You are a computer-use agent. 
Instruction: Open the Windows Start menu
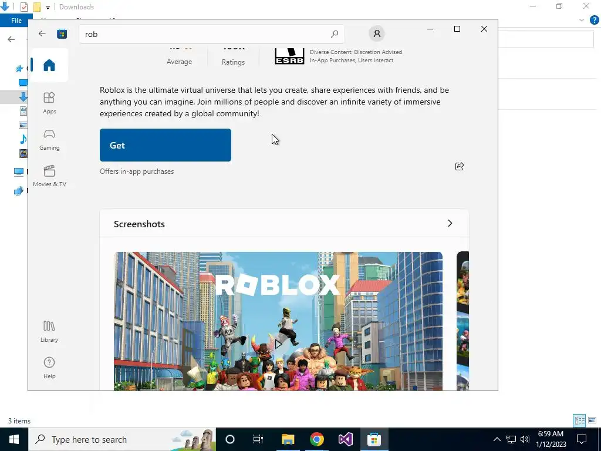[14, 439]
